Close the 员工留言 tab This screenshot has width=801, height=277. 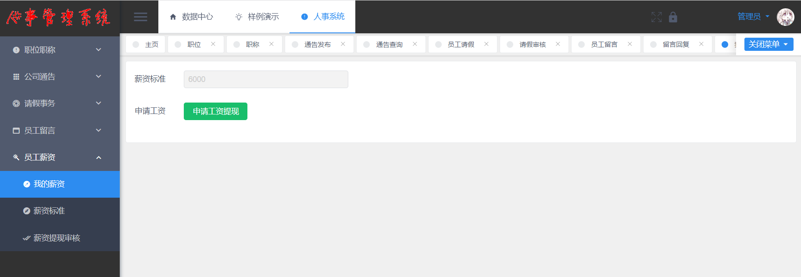point(630,44)
